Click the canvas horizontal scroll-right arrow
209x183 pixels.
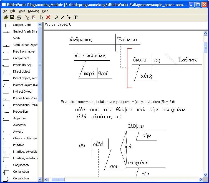coord(201,179)
